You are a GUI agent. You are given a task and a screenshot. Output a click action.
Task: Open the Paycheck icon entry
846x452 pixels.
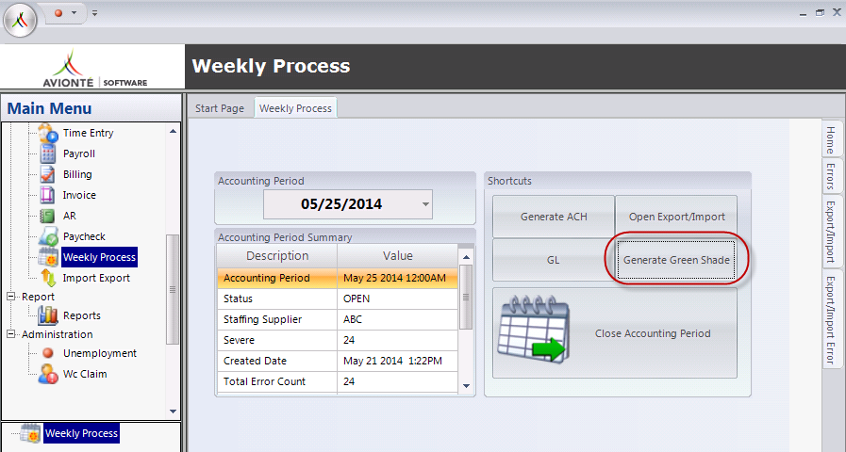[48, 236]
